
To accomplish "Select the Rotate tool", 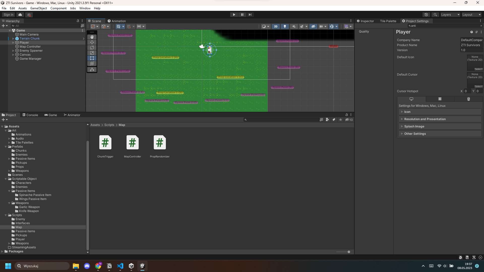I will [92, 48].
